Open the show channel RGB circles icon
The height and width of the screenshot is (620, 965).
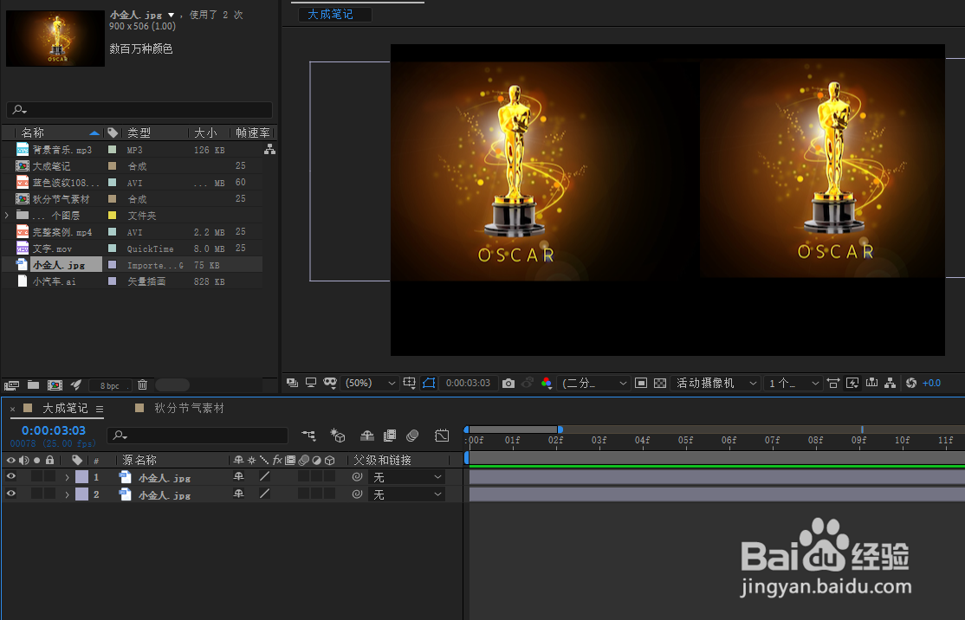coord(546,383)
